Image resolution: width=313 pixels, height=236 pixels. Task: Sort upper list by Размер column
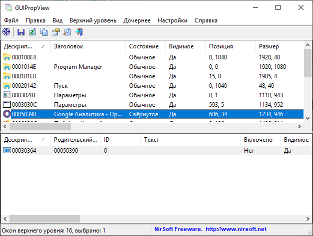pos(279,46)
